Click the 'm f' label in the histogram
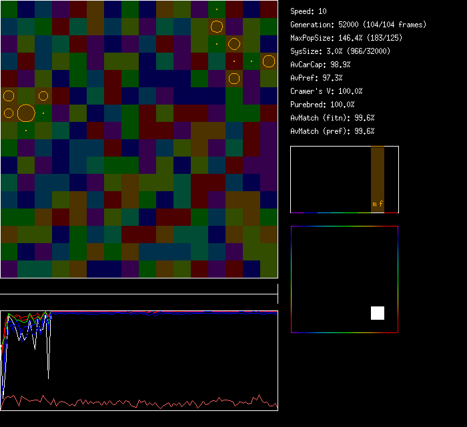Screen dimensions: 467x427 pyautogui.click(x=378, y=204)
